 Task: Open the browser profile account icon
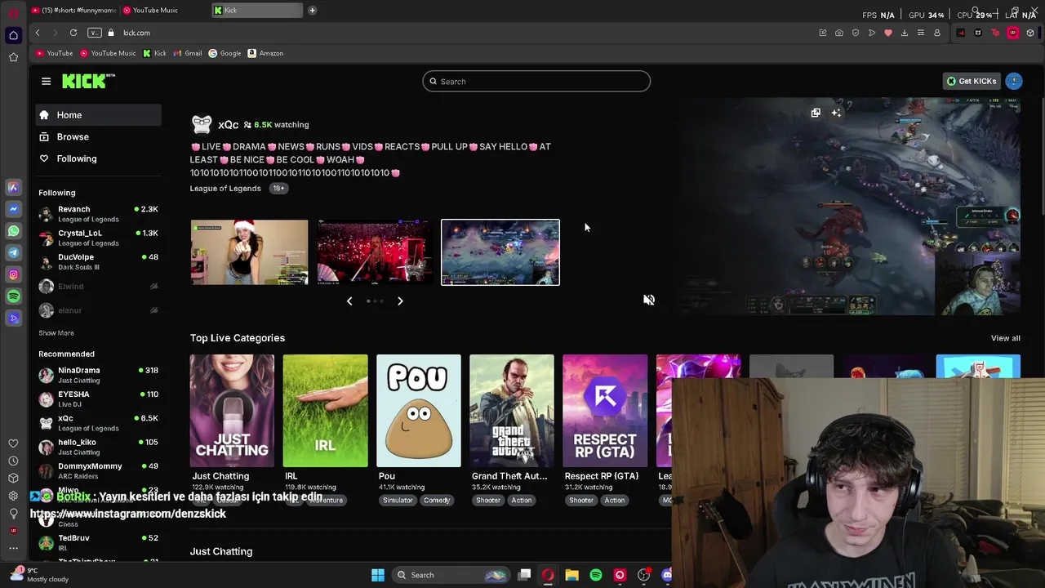tap(937, 33)
